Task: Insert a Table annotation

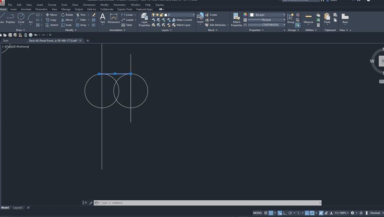Action: coord(127,25)
